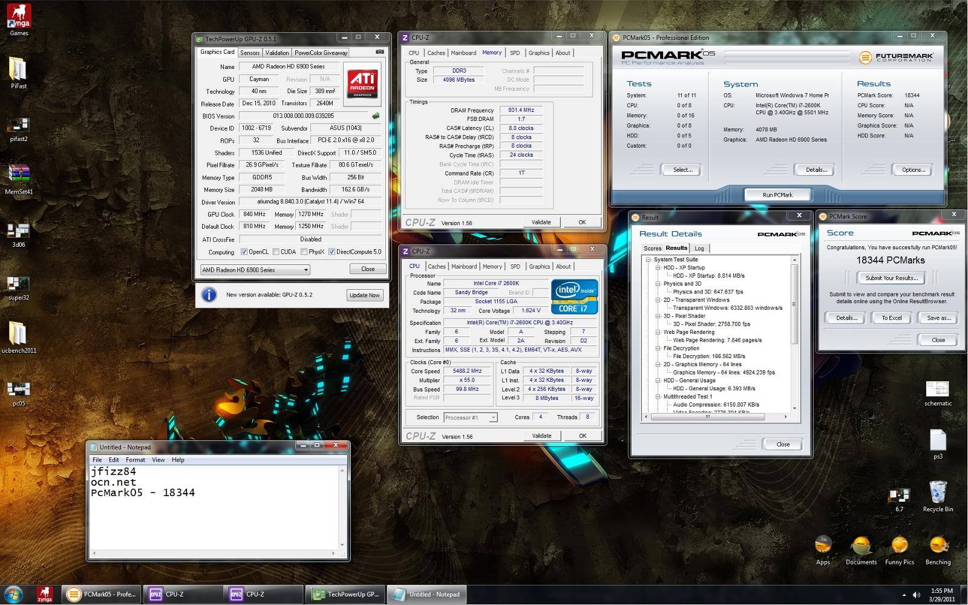The width and height of the screenshot is (968, 605).
Task: Open the PowerColor Giveaway tab
Action: [x=321, y=53]
